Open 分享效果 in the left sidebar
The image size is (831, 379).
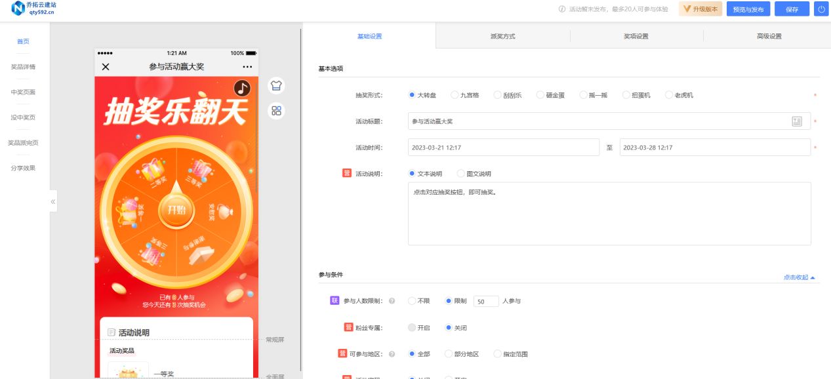pos(24,168)
